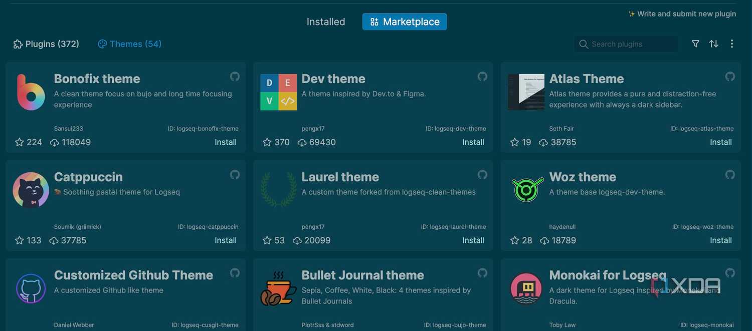Click the Catppuccin star icon
Screen dimensions: 752x331
20,240
